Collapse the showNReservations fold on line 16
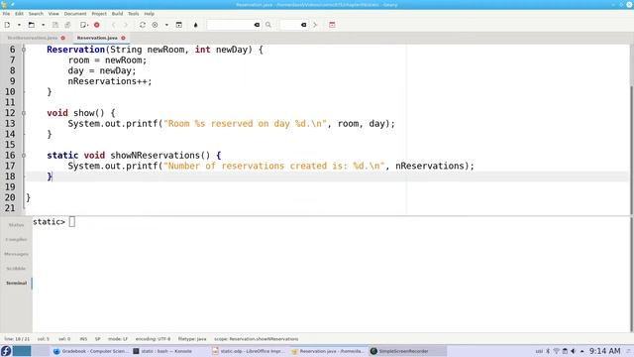 [x=24, y=155]
